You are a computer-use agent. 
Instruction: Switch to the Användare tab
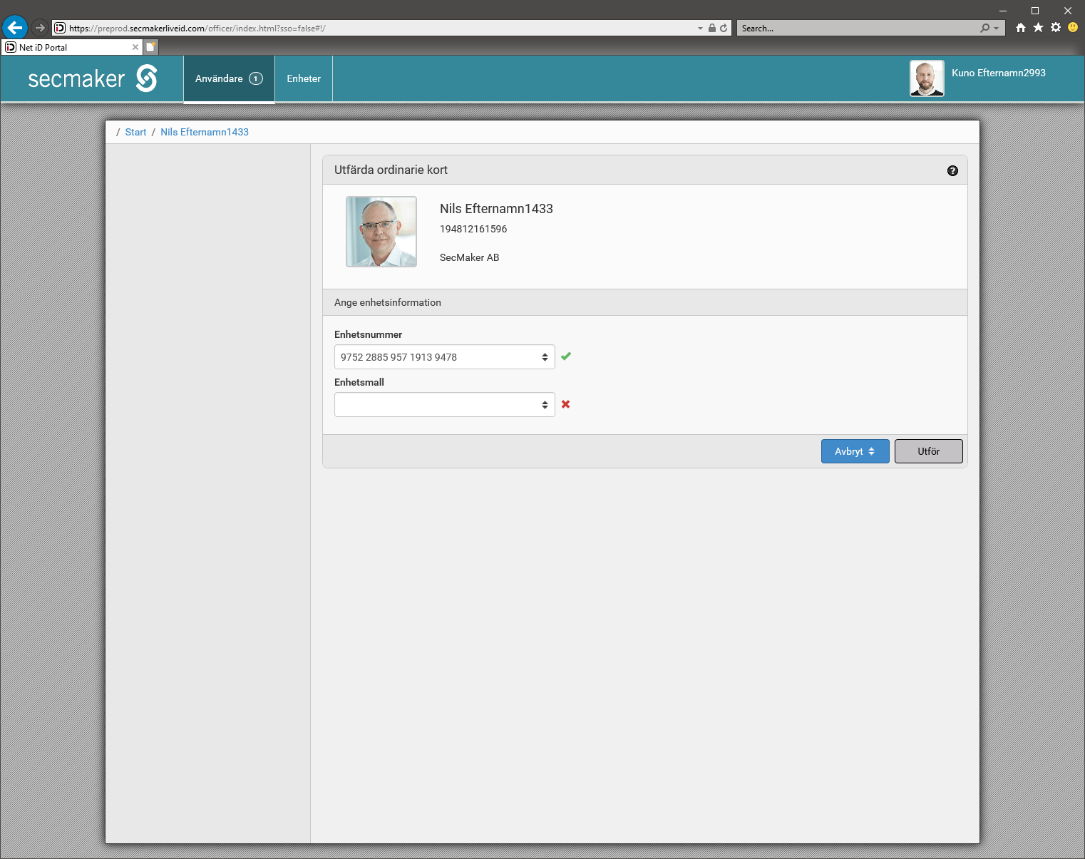(229, 78)
